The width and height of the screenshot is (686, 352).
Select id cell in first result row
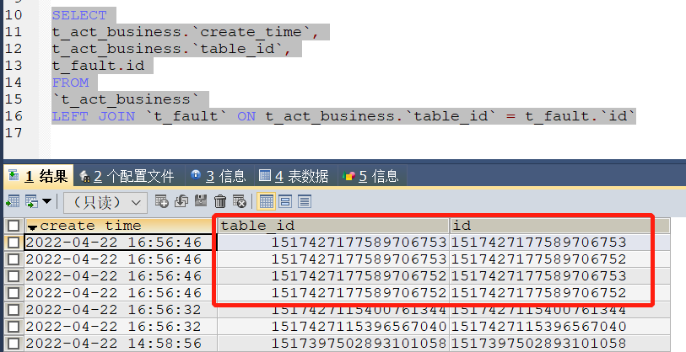click(559, 243)
